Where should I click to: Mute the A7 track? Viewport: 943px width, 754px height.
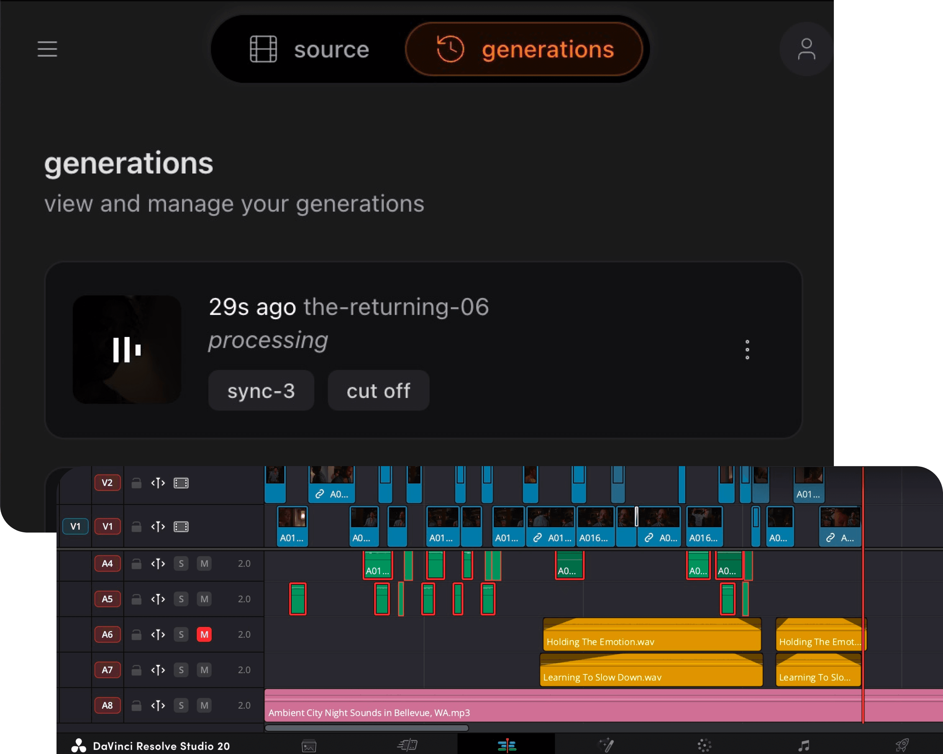click(x=204, y=670)
